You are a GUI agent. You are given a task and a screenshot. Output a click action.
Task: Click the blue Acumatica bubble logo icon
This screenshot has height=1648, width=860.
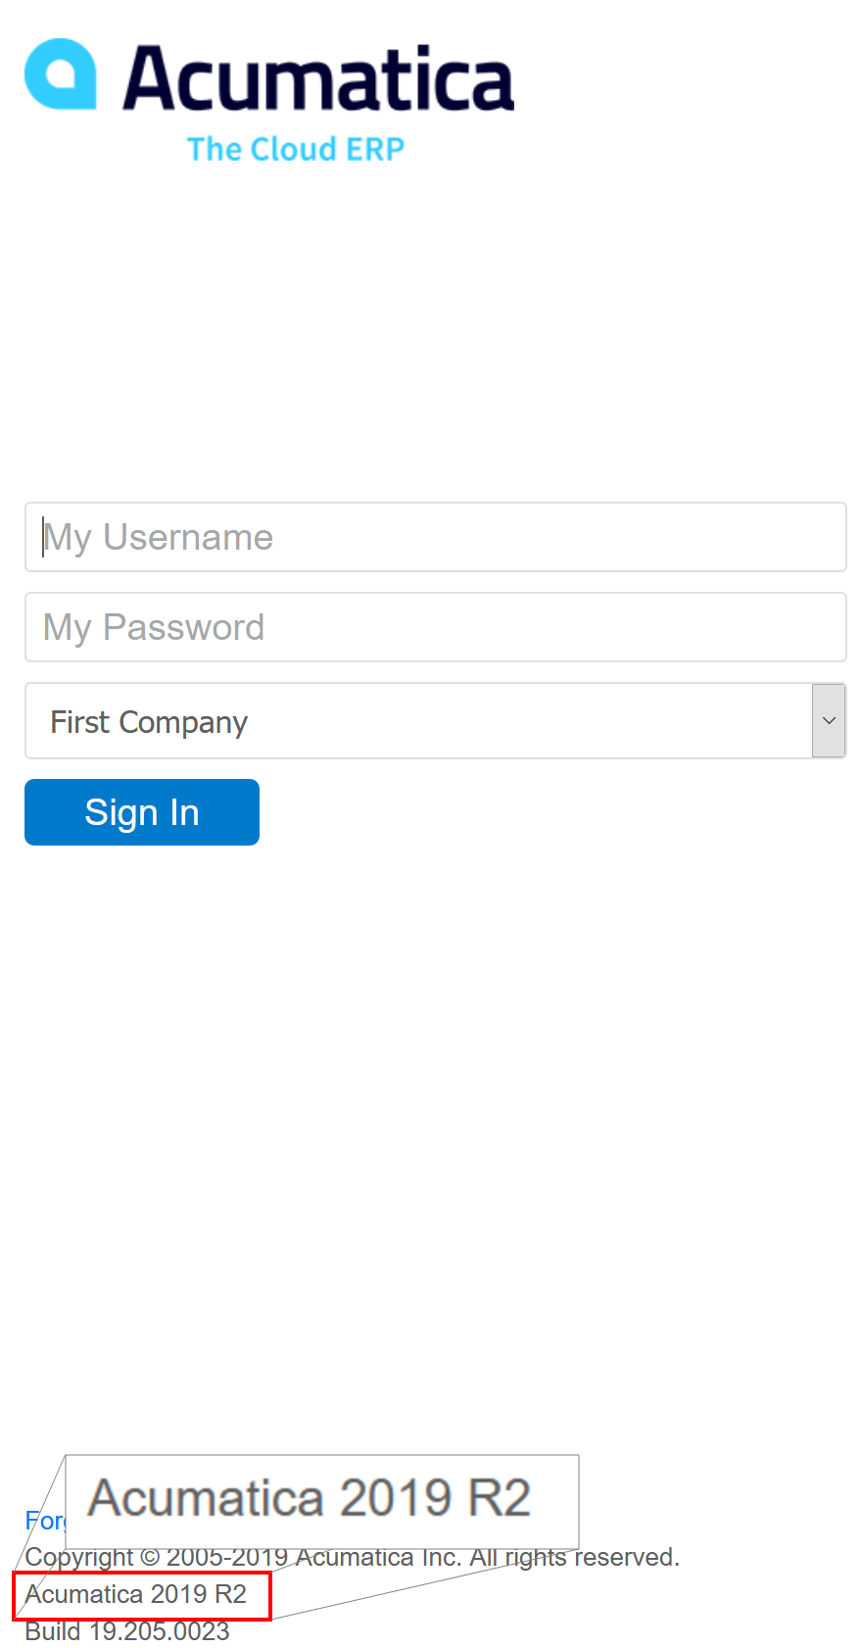coord(61,73)
